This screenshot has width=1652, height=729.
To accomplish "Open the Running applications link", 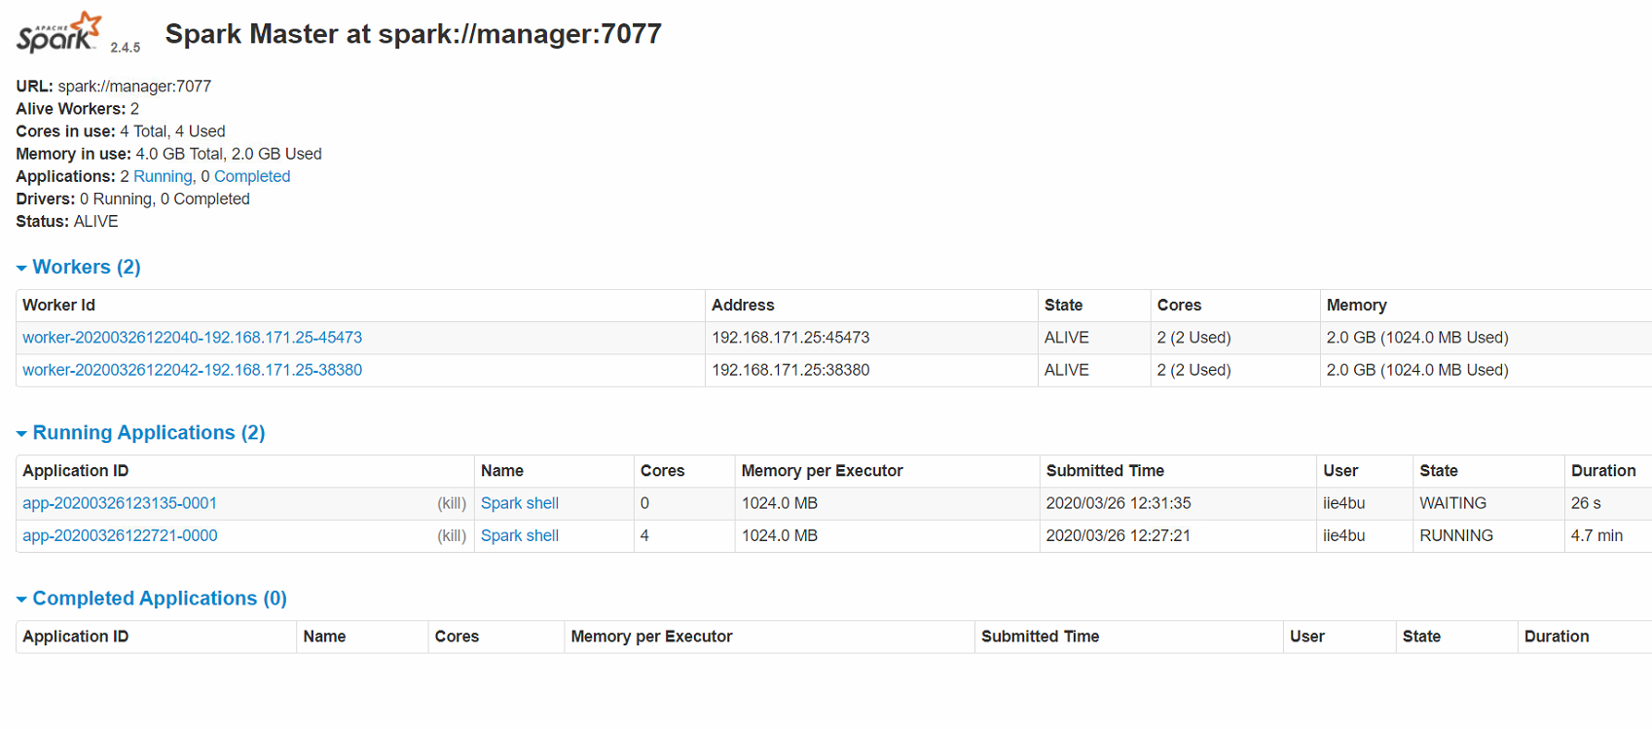I will (x=163, y=176).
